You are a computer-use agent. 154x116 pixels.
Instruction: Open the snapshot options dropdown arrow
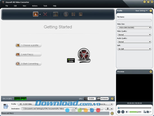point(151,112)
